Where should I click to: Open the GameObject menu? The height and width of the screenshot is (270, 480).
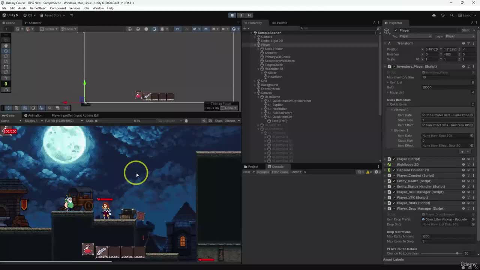(x=38, y=8)
